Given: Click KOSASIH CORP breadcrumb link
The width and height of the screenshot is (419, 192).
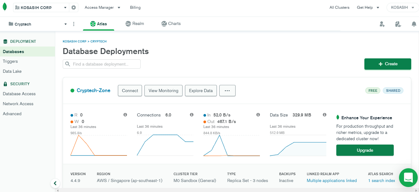Looking at the screenshot, I should (75, 42).
